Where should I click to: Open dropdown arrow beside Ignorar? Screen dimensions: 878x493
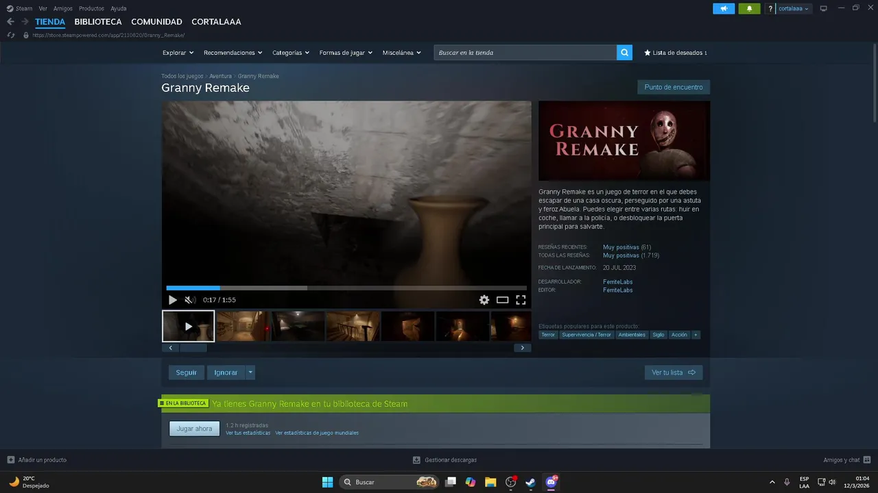[x=250, y=372]
